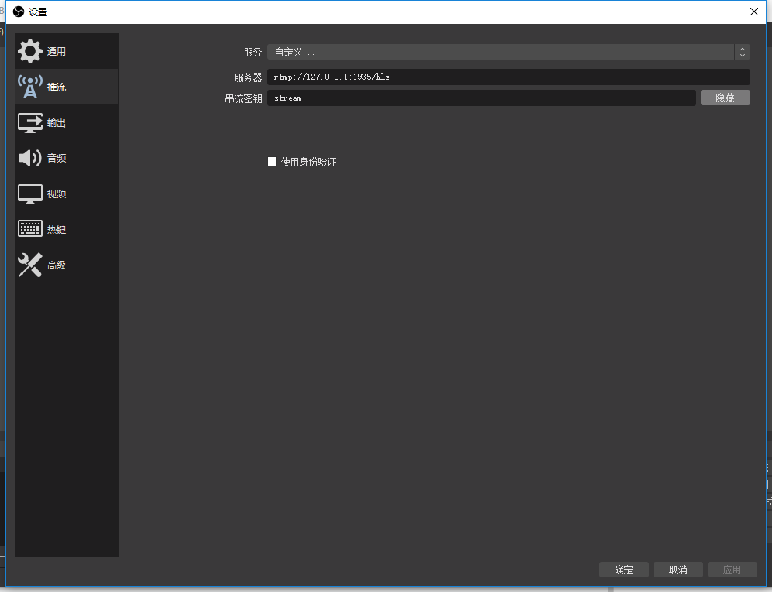The image size is (772, 592).
Task: Click the 使用身份验证 label text
Action: point(309,162)
